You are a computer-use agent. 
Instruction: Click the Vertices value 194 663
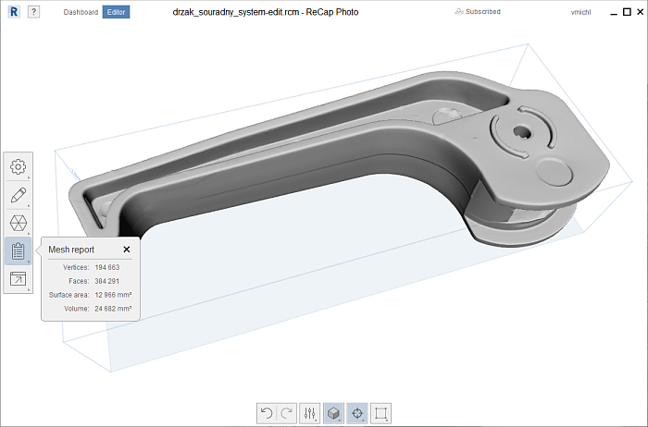(107, 267)
